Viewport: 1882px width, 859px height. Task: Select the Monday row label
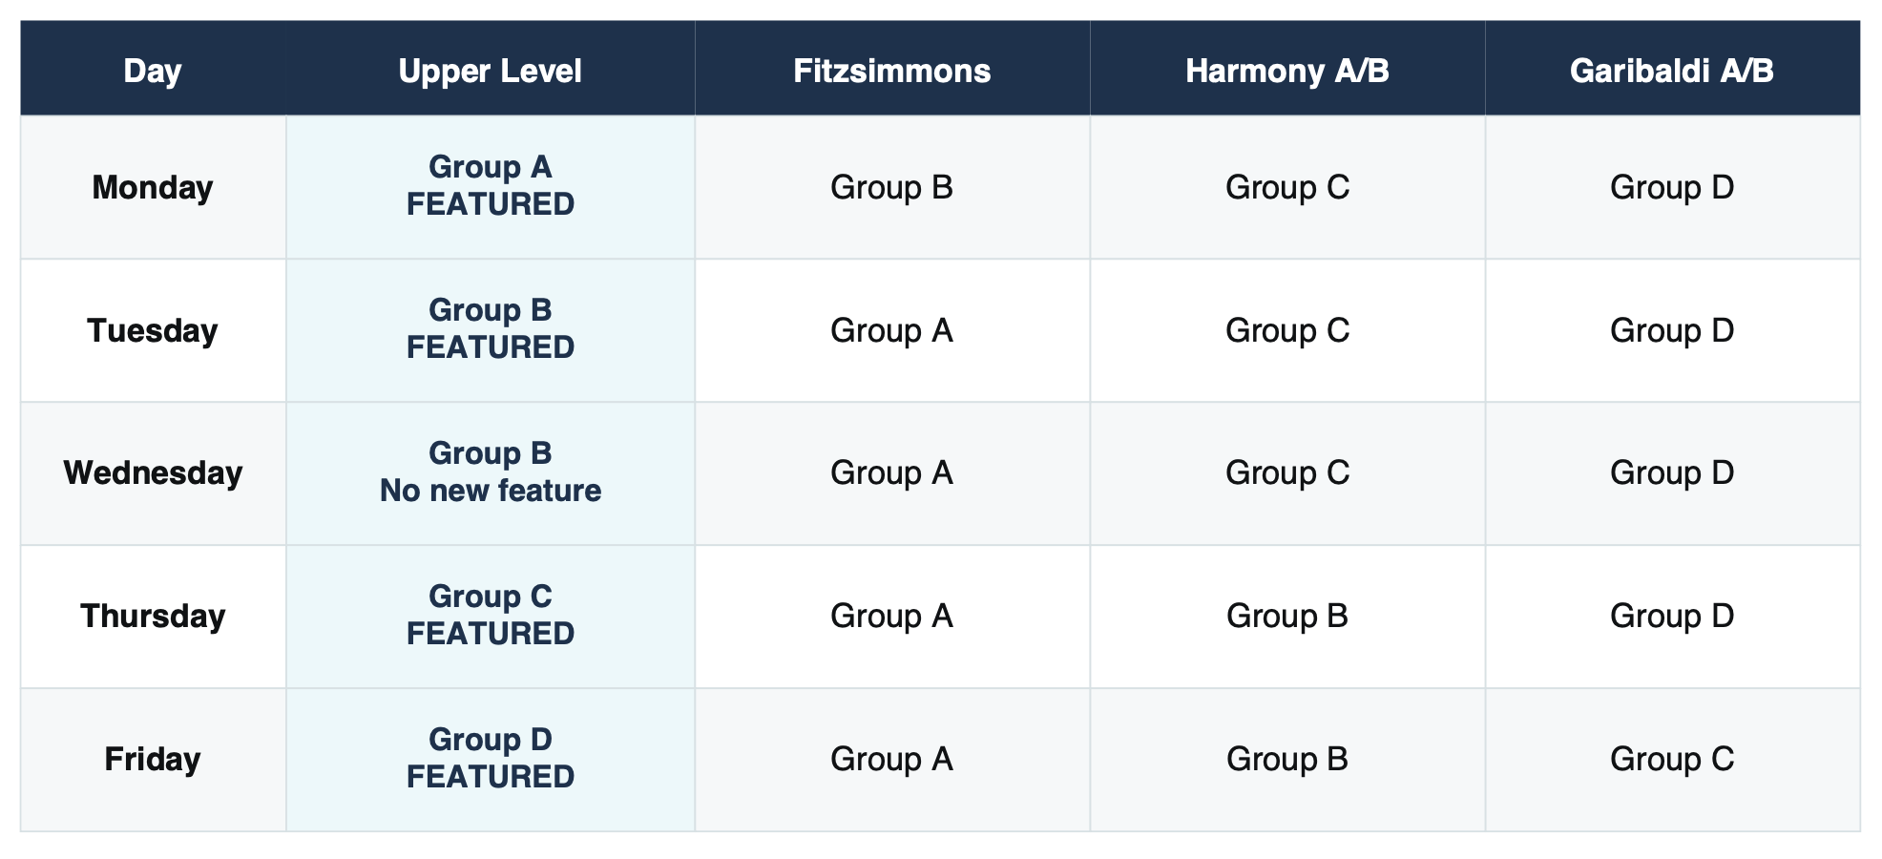pyautogui.click(x=153, y=187)
